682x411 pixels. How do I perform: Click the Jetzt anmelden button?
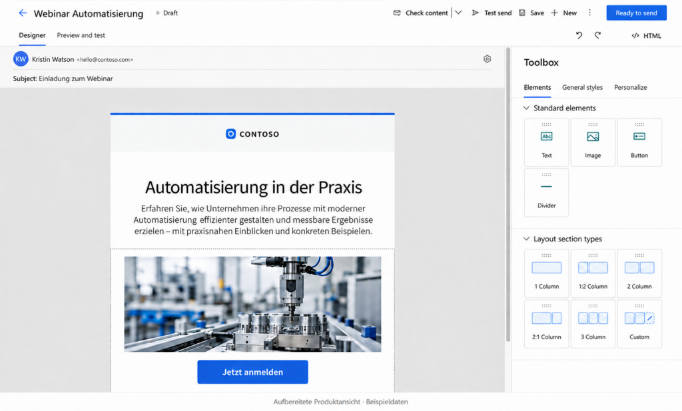(252, 372)
